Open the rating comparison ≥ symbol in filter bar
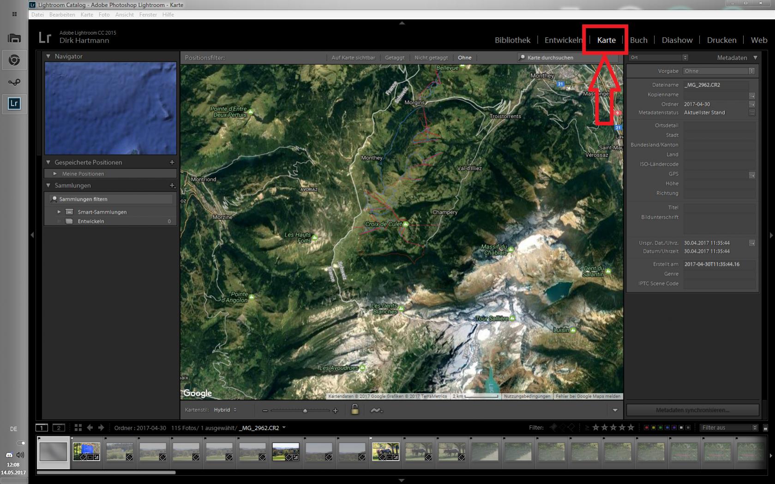 (x=587, y=428)
